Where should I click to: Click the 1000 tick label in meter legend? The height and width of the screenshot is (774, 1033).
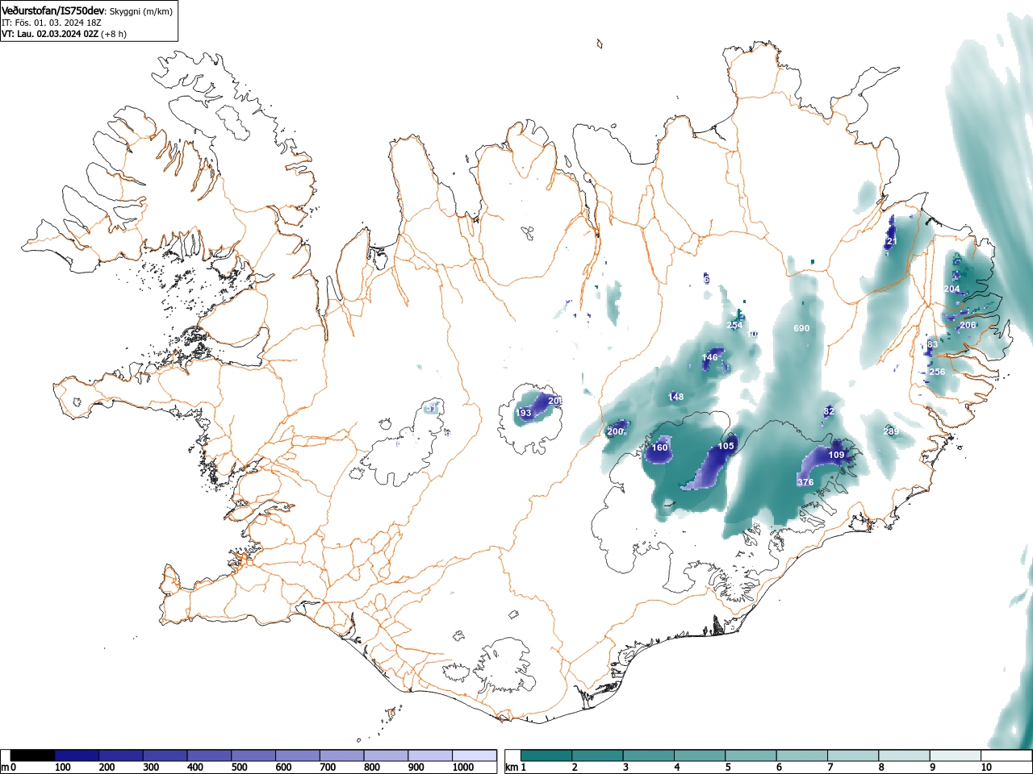[x=463, y=768]
